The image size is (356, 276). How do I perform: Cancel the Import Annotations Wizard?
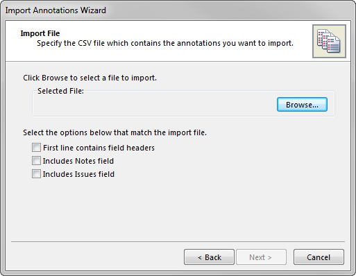coord(319,257)
